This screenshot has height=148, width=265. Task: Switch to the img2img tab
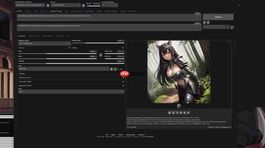click(28, 11)
